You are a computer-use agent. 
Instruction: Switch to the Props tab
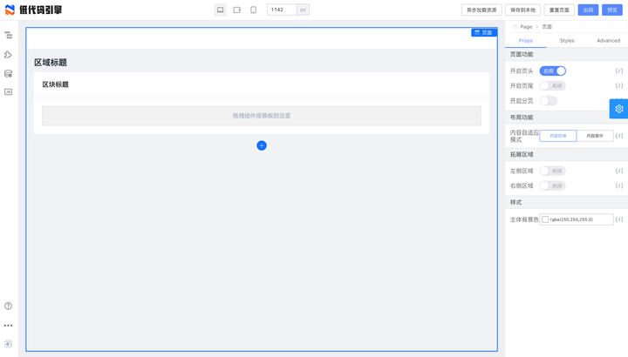[x=526, y=40]
